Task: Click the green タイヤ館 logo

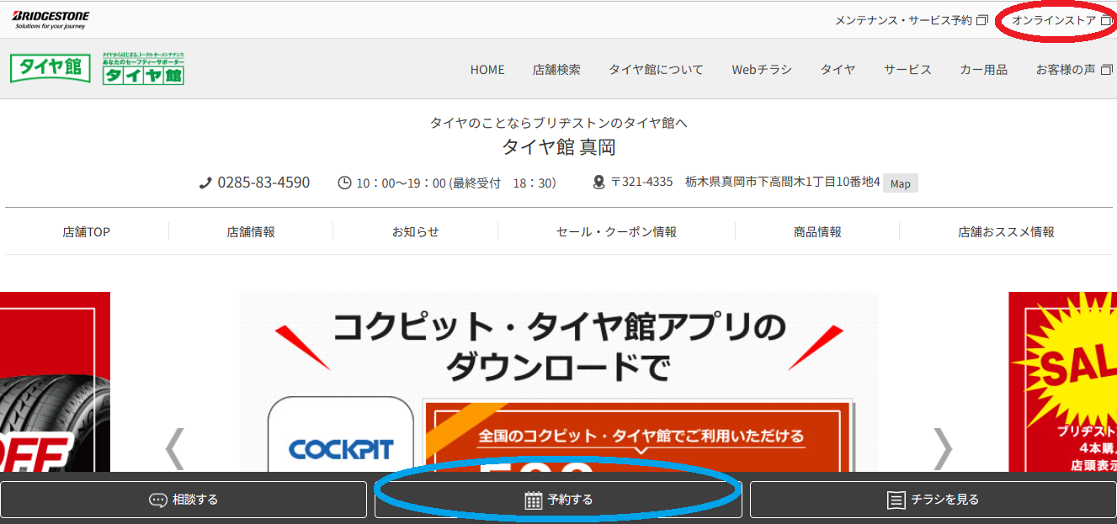Action: [51, 68]
